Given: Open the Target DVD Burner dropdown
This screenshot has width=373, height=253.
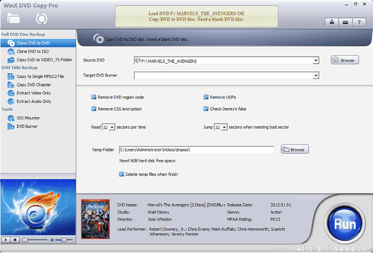Looking at the screenshot, I should click(315, 76).
